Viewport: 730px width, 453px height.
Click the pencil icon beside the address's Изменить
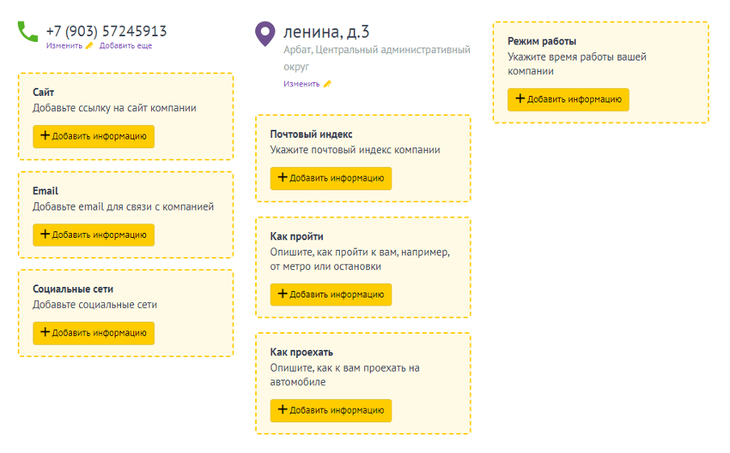click(327, 84)
